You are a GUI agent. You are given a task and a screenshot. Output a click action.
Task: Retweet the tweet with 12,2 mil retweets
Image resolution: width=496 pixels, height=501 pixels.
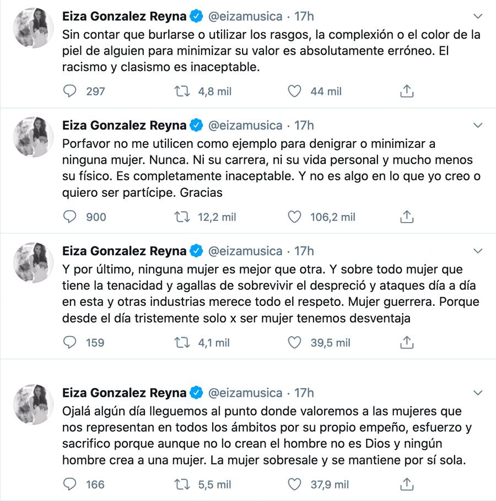pyautogui.click(x=182, y=217)
